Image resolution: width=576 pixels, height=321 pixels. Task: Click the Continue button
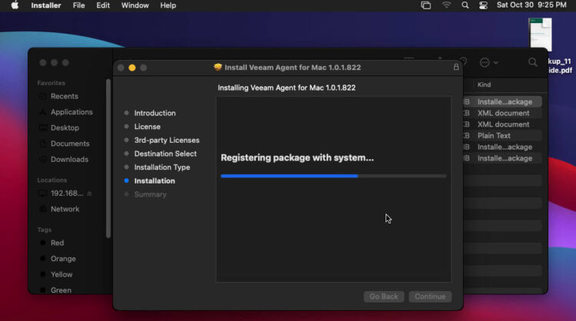click(x=430, y=296)
